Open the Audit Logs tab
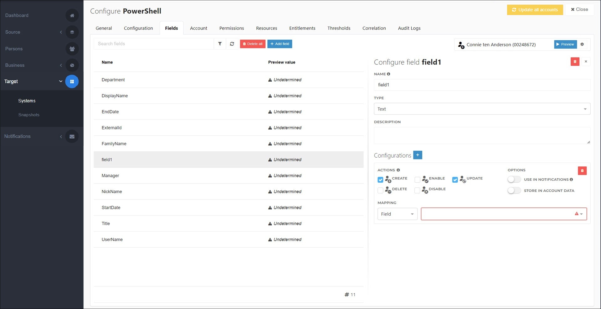This screenshot has height=309, width=601. [409, 28]
